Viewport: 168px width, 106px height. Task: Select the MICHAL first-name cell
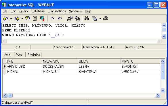(x=24, y=72)
